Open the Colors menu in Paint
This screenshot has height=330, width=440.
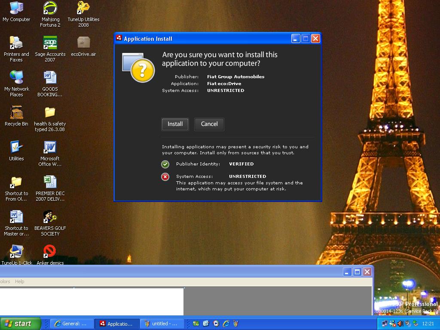click(4, 281)
